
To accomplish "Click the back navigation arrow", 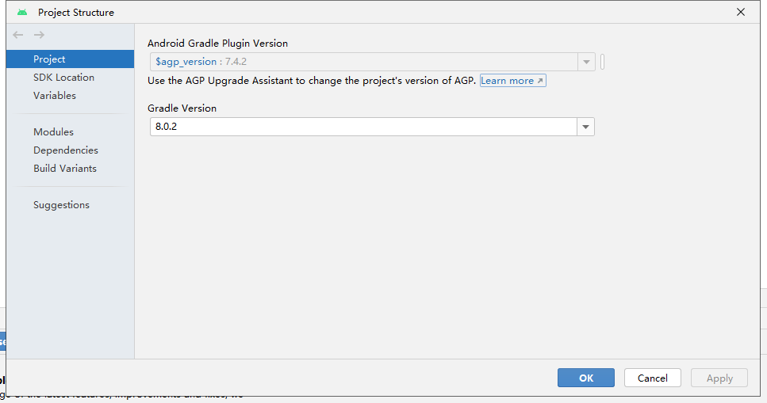I will tap(18, 35).
